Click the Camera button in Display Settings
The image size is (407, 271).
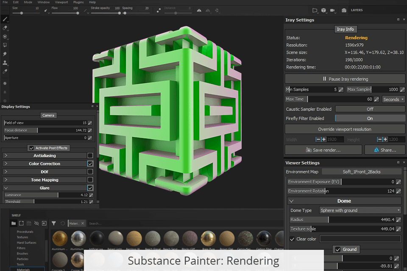point(48,116)
